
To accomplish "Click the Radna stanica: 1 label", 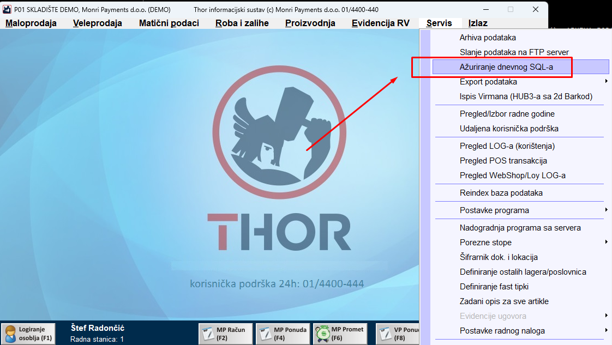I will pyautogui.click(x=97, y=340).
